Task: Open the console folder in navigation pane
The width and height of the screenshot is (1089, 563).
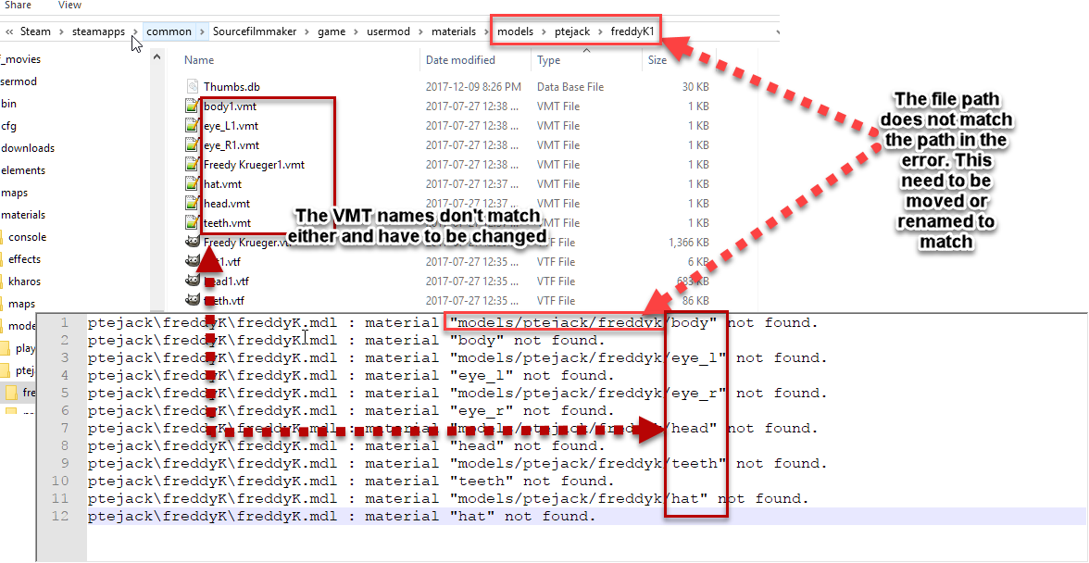Action: click(x=28, y=237)
